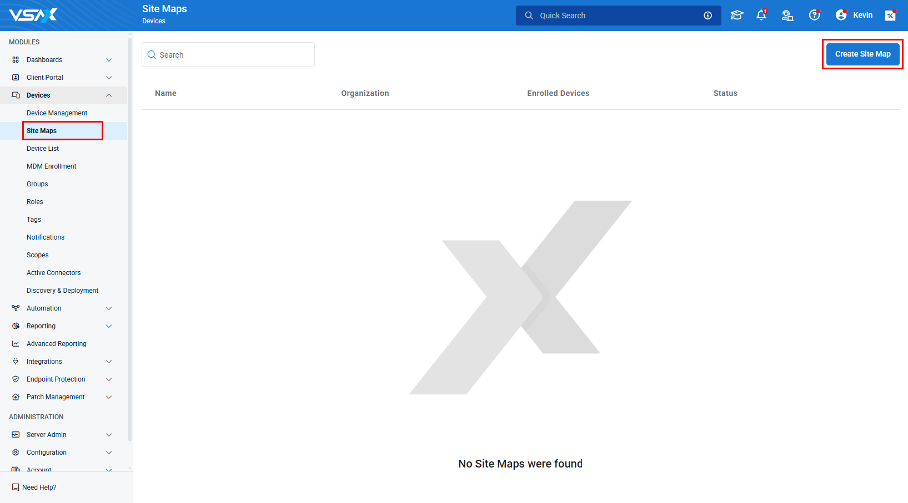The image size is (908, 503).
Task: Click the Advanced Reporting chart icon
Action: 16,344
